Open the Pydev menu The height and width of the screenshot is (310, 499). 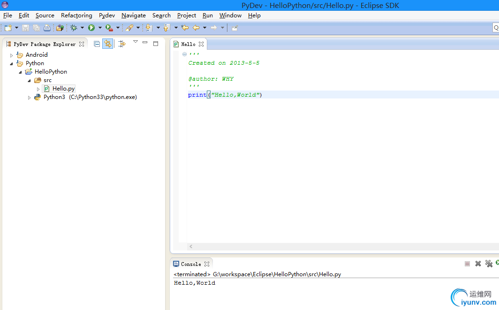pos(106,15)
